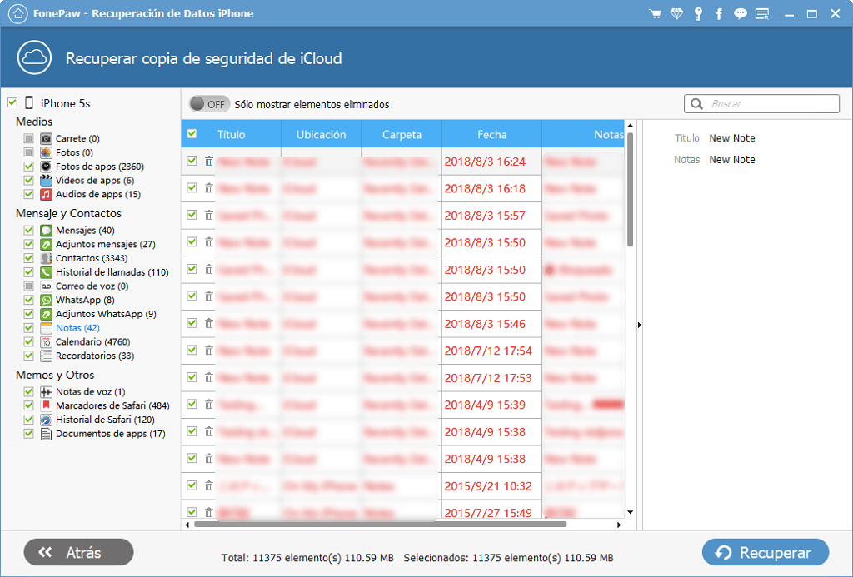Click the vertical scrollbar thumb

[x=630, y=189]
